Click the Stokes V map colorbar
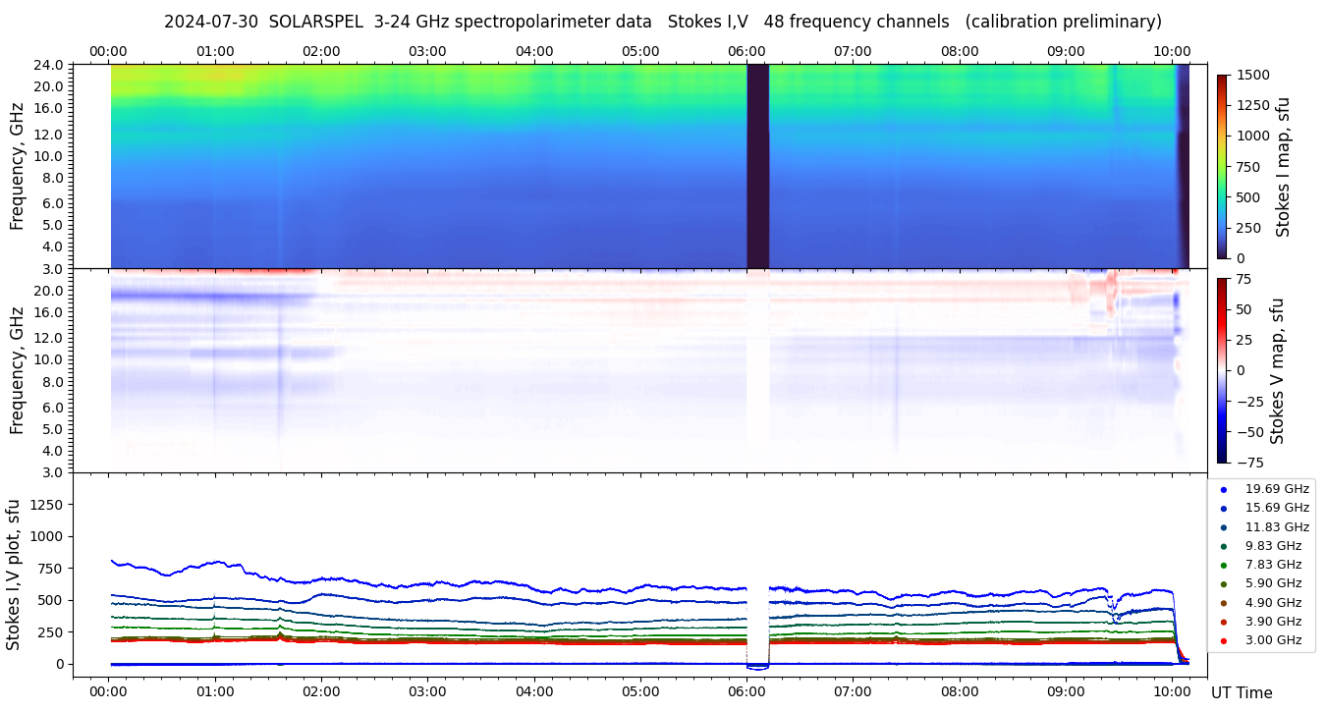Screen dimensions: 1326x712 [1222, 370]
